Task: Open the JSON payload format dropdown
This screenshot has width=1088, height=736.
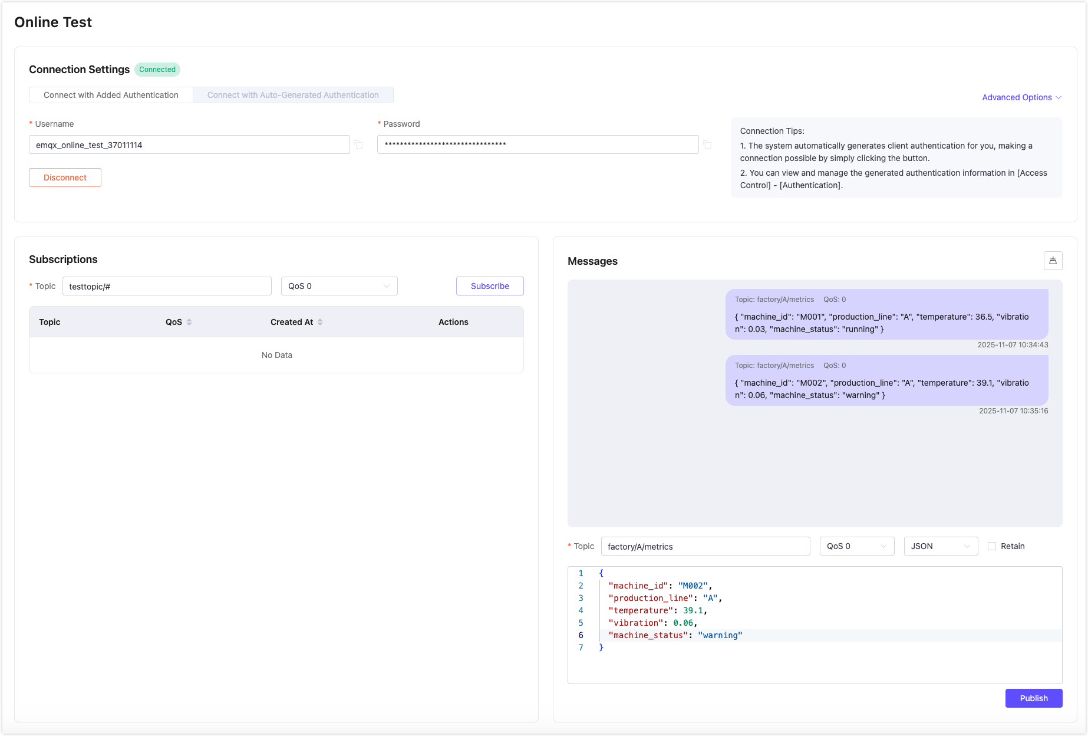Action: click(940, 546)
